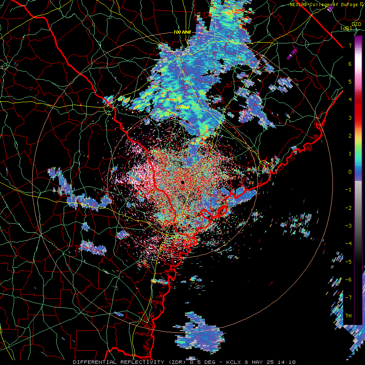Click the "7" value on the color scale

pyautogui.click(x=350, y=45)
